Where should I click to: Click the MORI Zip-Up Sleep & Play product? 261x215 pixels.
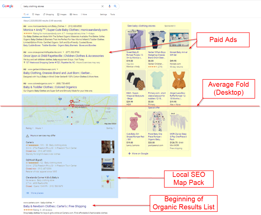[x=179, y=131]
